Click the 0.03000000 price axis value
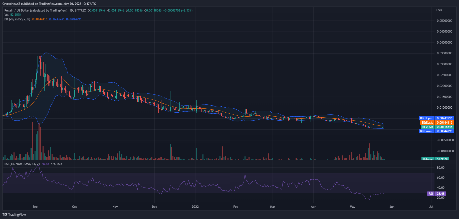The image size is (459, 219). pyautogui.click(x=444, y=64)
